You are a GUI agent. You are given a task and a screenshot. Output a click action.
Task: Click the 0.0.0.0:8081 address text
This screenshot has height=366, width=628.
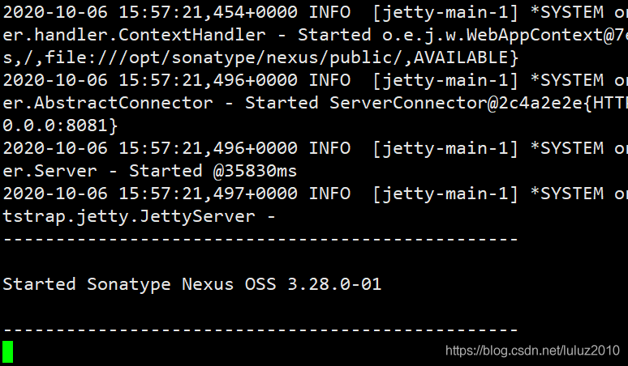[60, 126]
